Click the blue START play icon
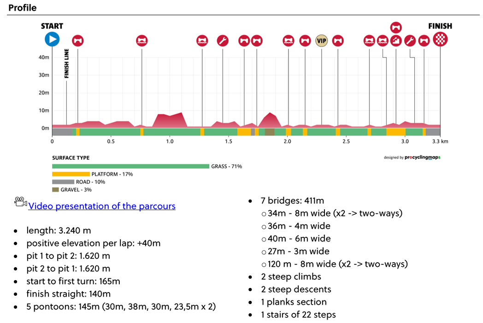Viewport: 483px width, 323px height. pos(52,39)
